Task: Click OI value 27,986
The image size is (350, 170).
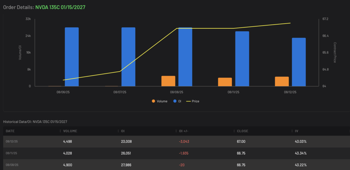Action: (x=126, y=165)
